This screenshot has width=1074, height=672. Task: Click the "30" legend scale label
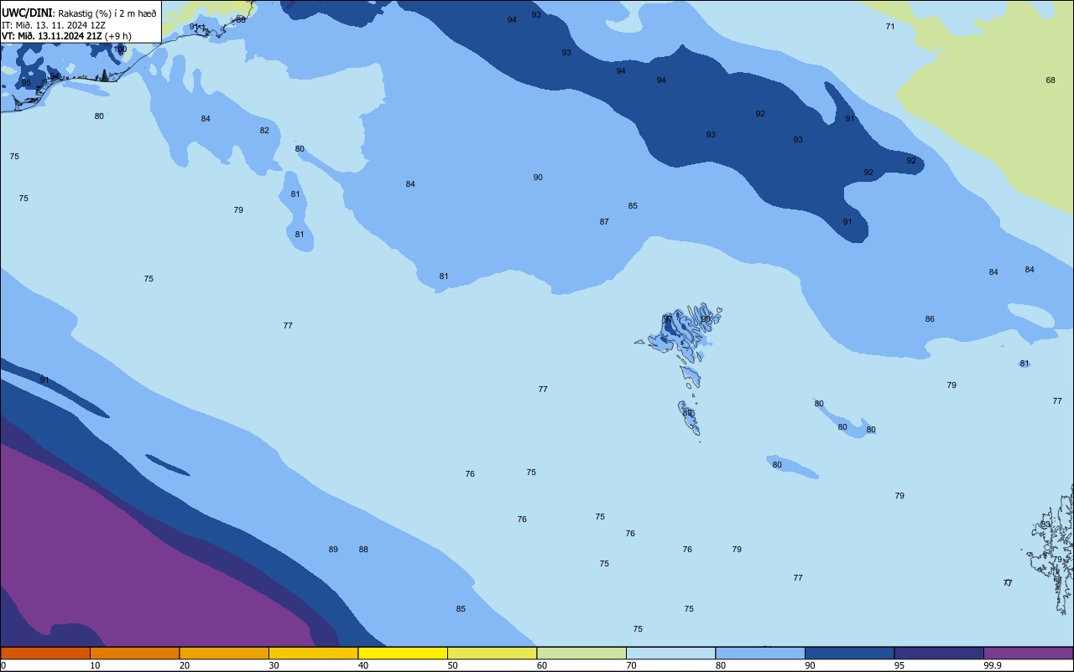click(x=274, y=665)
